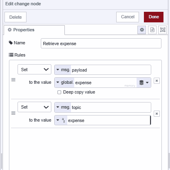The width and height of the screenshot is (170, 170).
Task: Open node appearance settings icon
Action: tap(163, 30)
